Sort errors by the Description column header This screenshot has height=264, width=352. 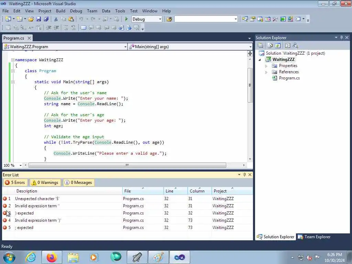point(68,191)
